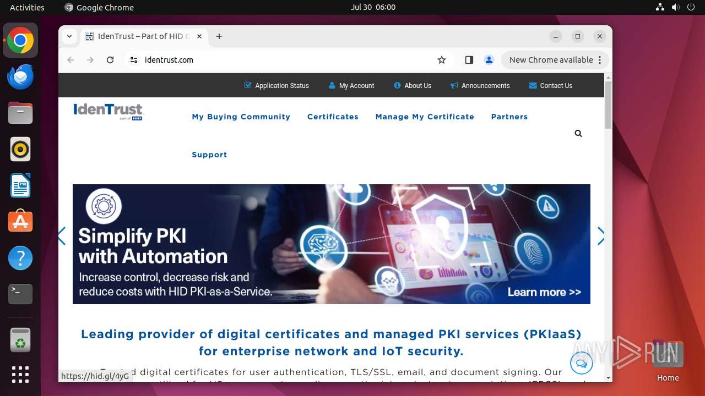Open the Partners menu

click(x=509, y=117)
